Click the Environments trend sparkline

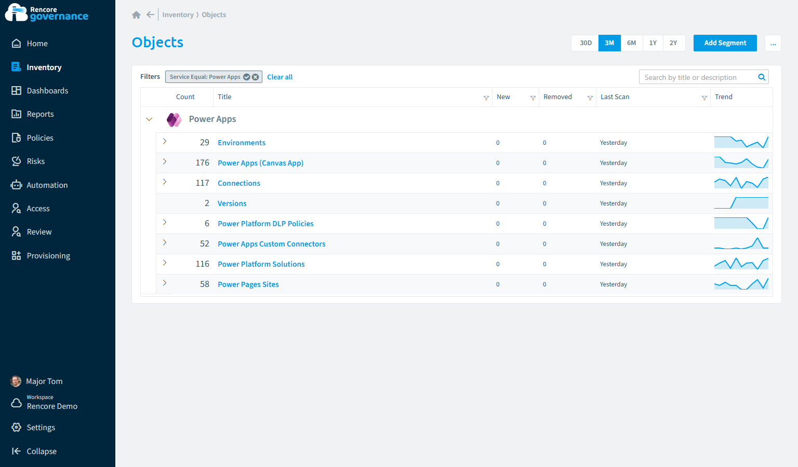[741, 142]
